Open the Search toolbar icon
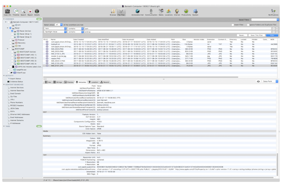Image resolution: width=283 pixels, height=186 pixels. coord(23,12)
